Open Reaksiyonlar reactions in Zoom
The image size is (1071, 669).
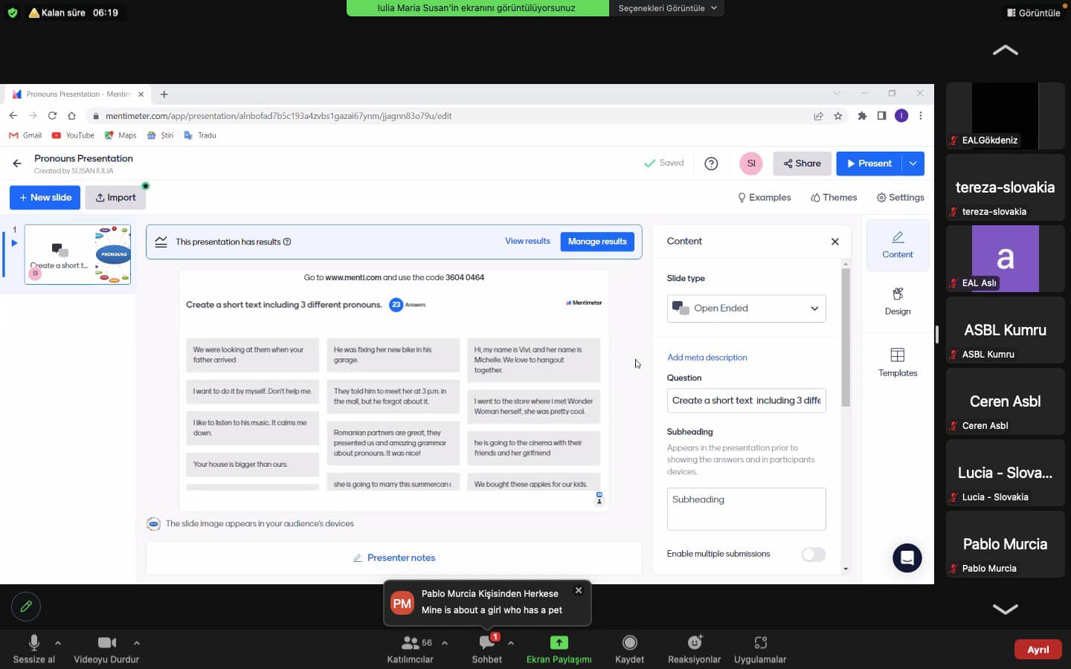[x=694, y=648]
